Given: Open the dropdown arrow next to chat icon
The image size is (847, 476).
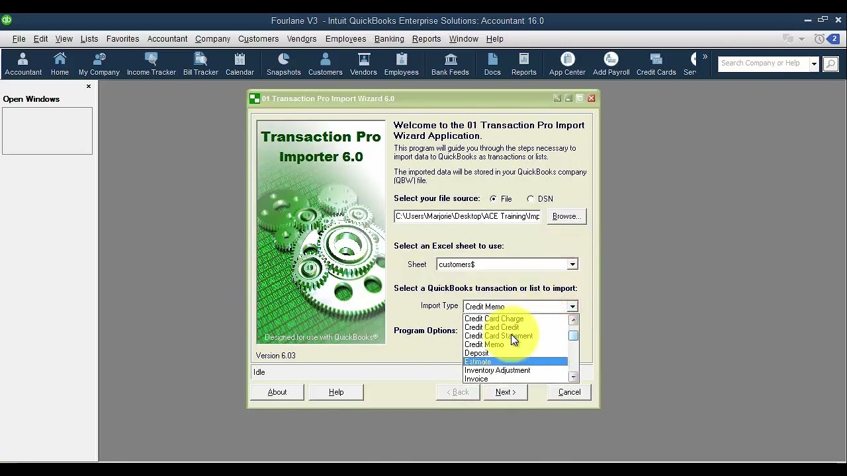Looking at the screenshot, I should [801, 40].
